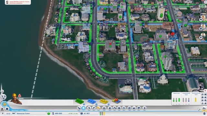Choose the dezone tool with red X

tap(116, 101)
